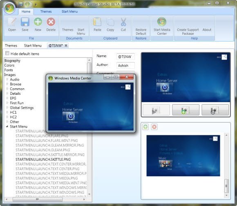Click the scrollbar thumb in thumbnail panel

[226, 186]
